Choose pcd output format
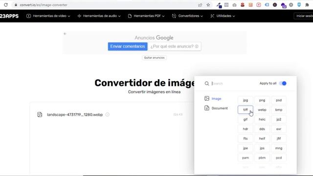The height and width of the screenshot is (176, 313). (x=279, y=157)
